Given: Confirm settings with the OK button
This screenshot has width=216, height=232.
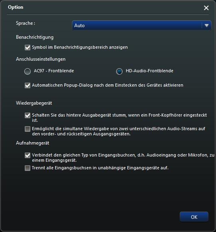Looking at the screenshot, I should tap(194, 217).
